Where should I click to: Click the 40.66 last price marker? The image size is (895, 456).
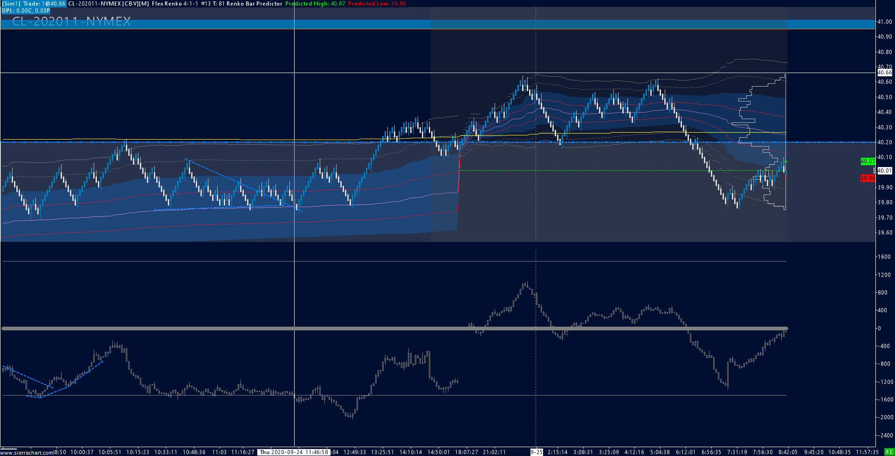click(885, 73)
